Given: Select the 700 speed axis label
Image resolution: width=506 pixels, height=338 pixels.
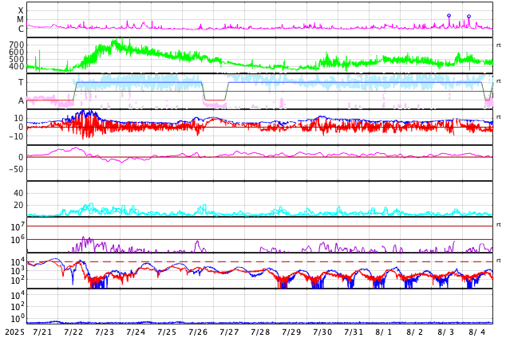Looking at the screenshot, I should coord(17,45).
